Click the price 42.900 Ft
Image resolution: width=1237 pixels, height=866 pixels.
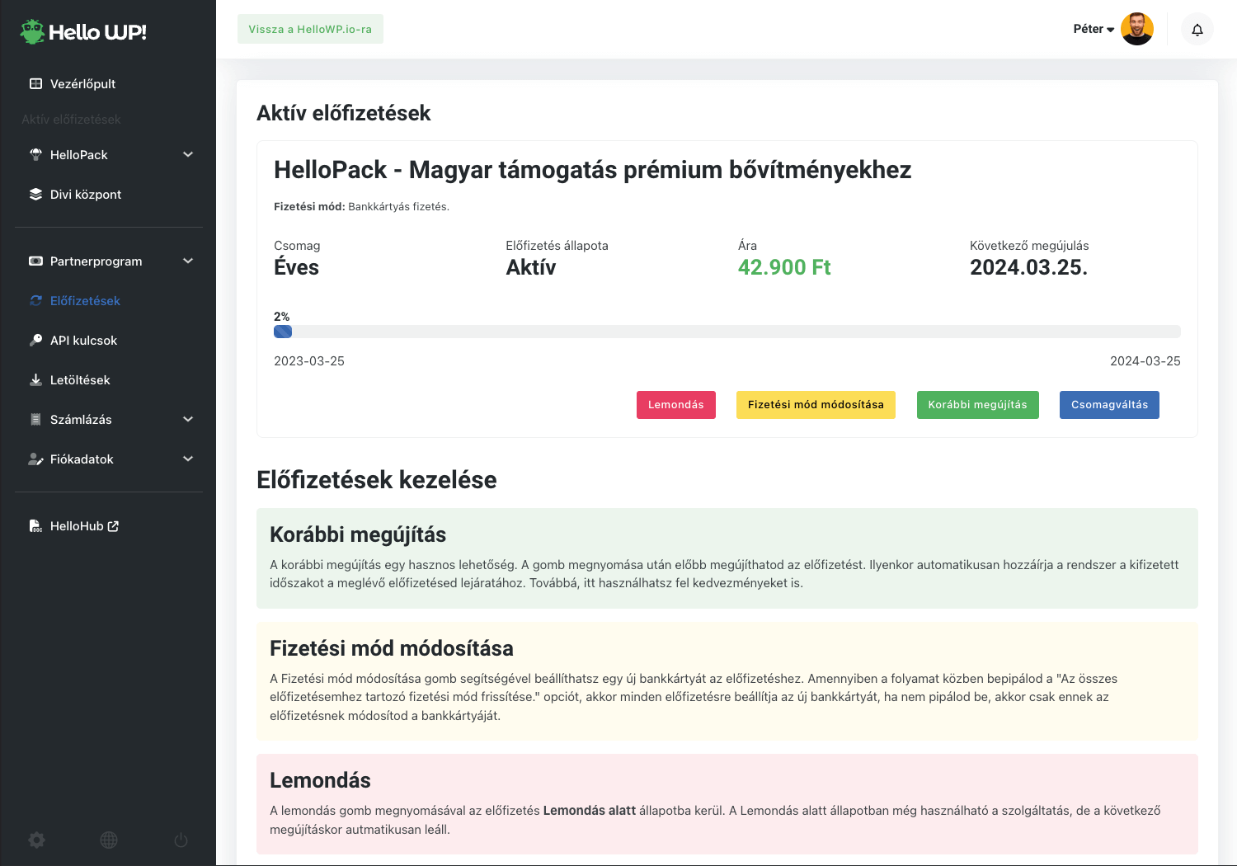click(x=784, y=267)
